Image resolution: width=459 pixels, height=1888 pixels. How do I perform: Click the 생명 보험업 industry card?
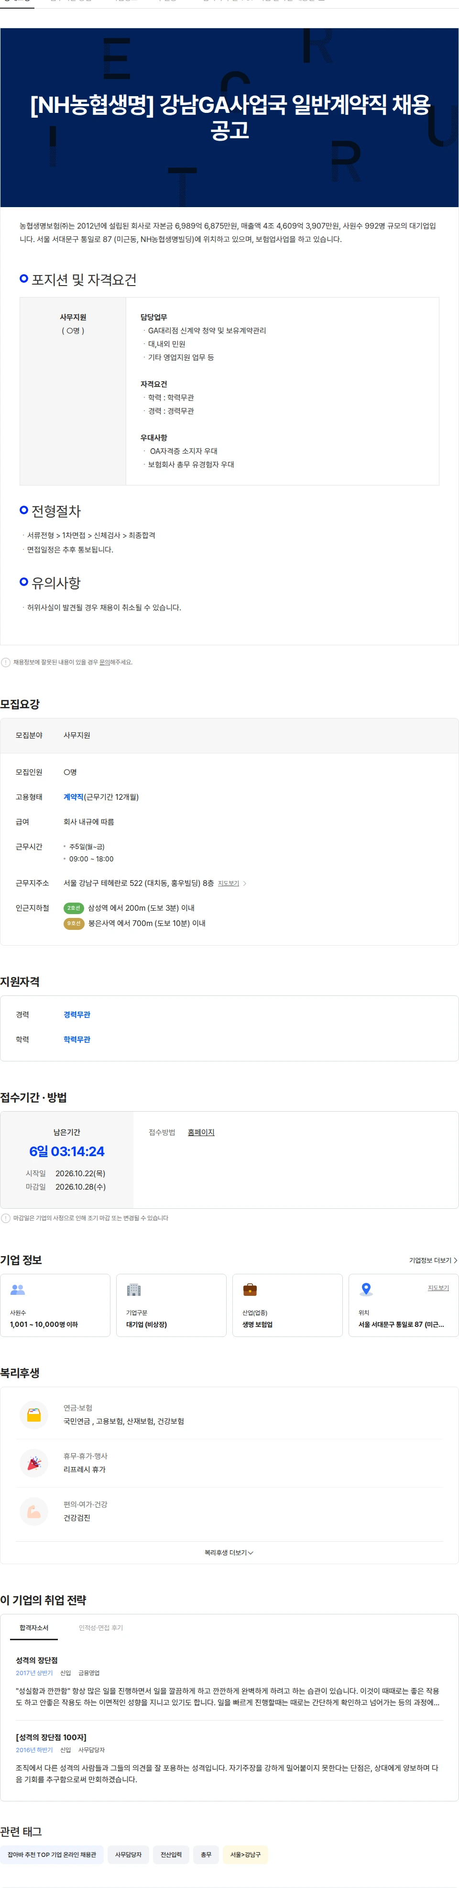(287, 1304)
